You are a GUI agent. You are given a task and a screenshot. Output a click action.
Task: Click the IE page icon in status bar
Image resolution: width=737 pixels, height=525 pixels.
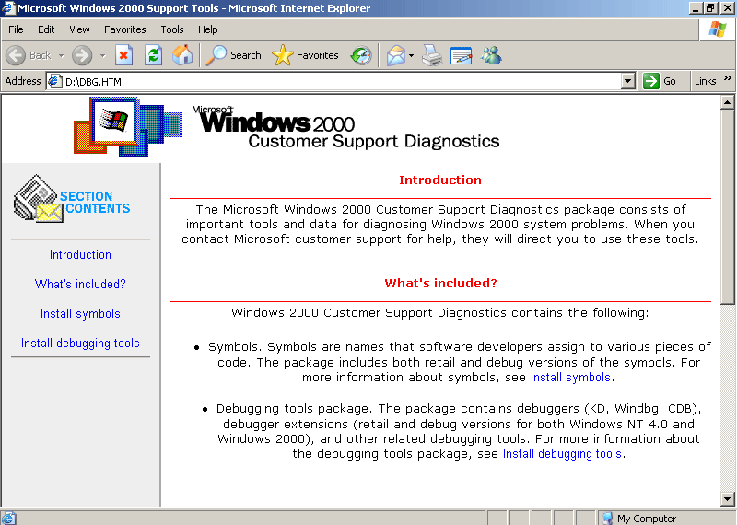click(x=9, y=518)
